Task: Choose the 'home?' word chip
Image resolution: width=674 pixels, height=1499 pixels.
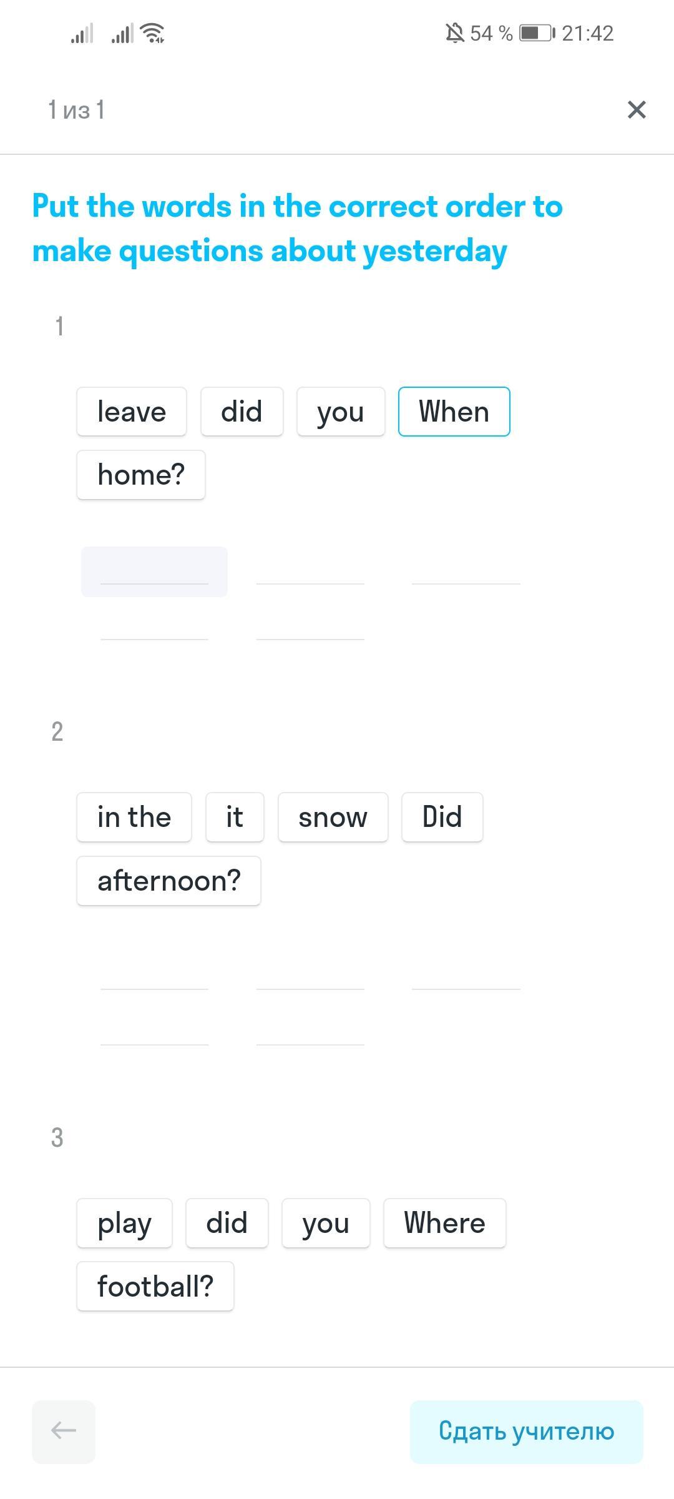Action: click(x=141, y=475)
